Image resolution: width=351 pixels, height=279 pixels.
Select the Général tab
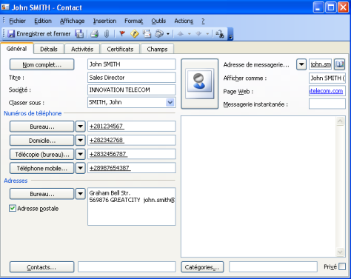(16, 48)
